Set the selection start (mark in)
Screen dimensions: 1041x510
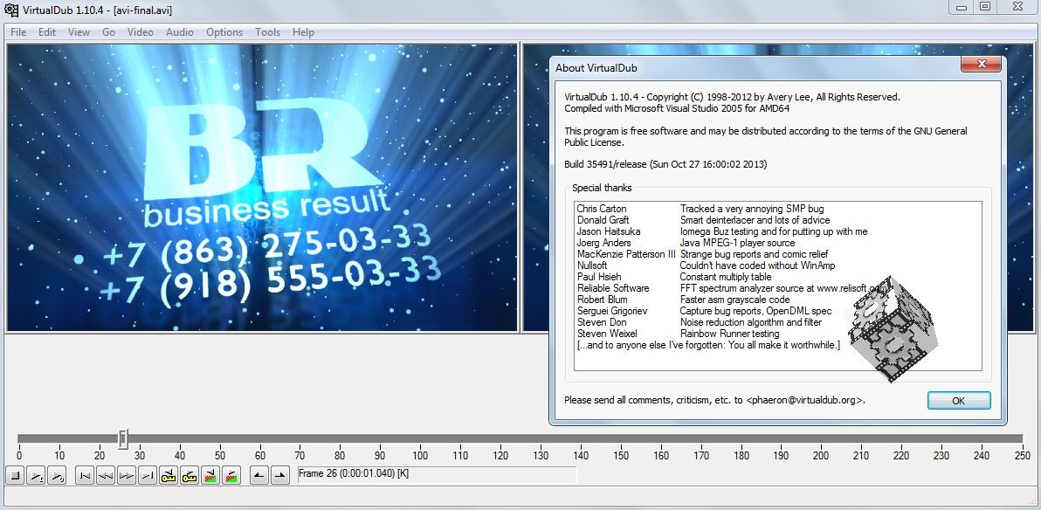coord(259,475)
